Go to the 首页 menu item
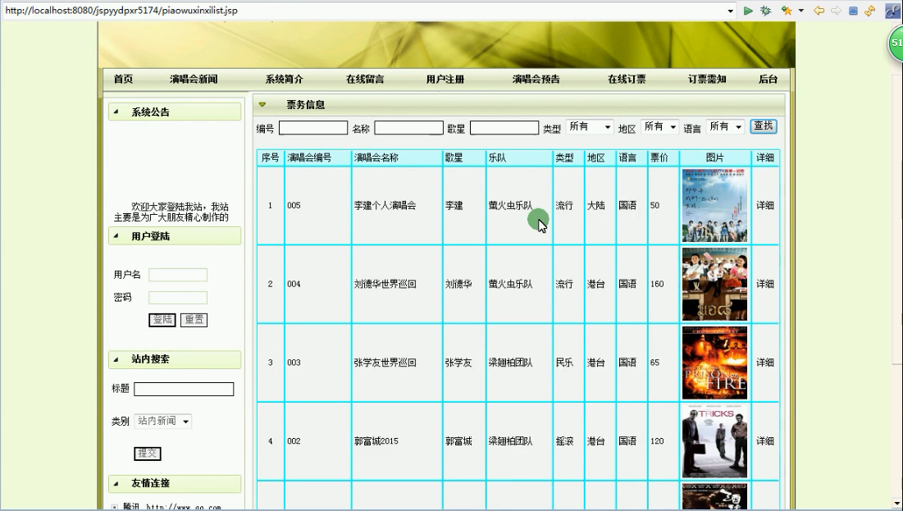This screenshot has height=511, width=903. tap(123, 80)
